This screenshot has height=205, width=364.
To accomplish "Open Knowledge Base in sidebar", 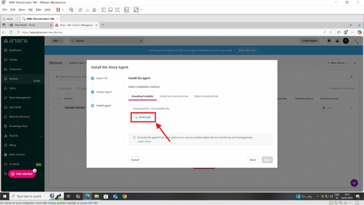I will click(18, 126).
